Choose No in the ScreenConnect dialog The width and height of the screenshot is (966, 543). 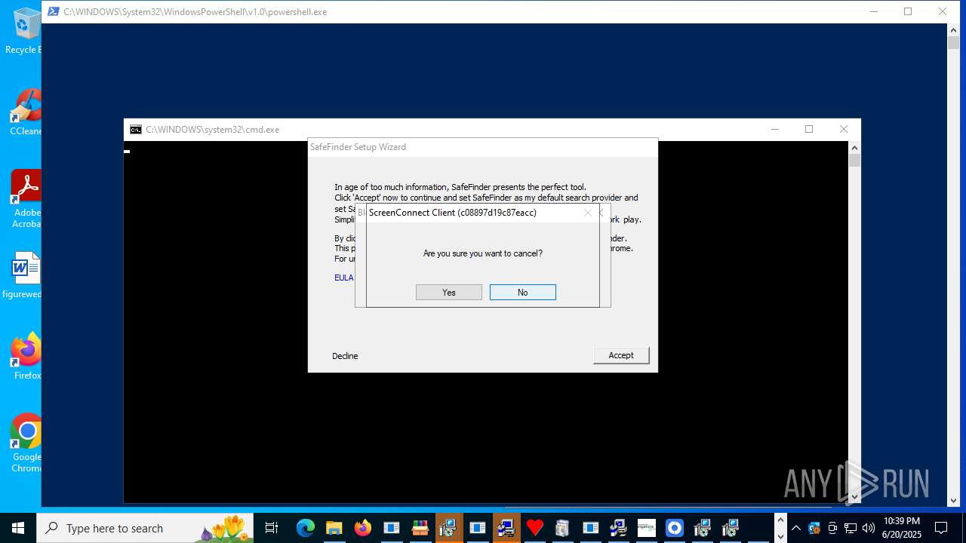(x=522, y=292)
